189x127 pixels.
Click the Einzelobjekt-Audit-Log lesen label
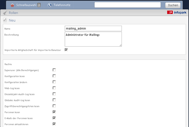[20, 94]
